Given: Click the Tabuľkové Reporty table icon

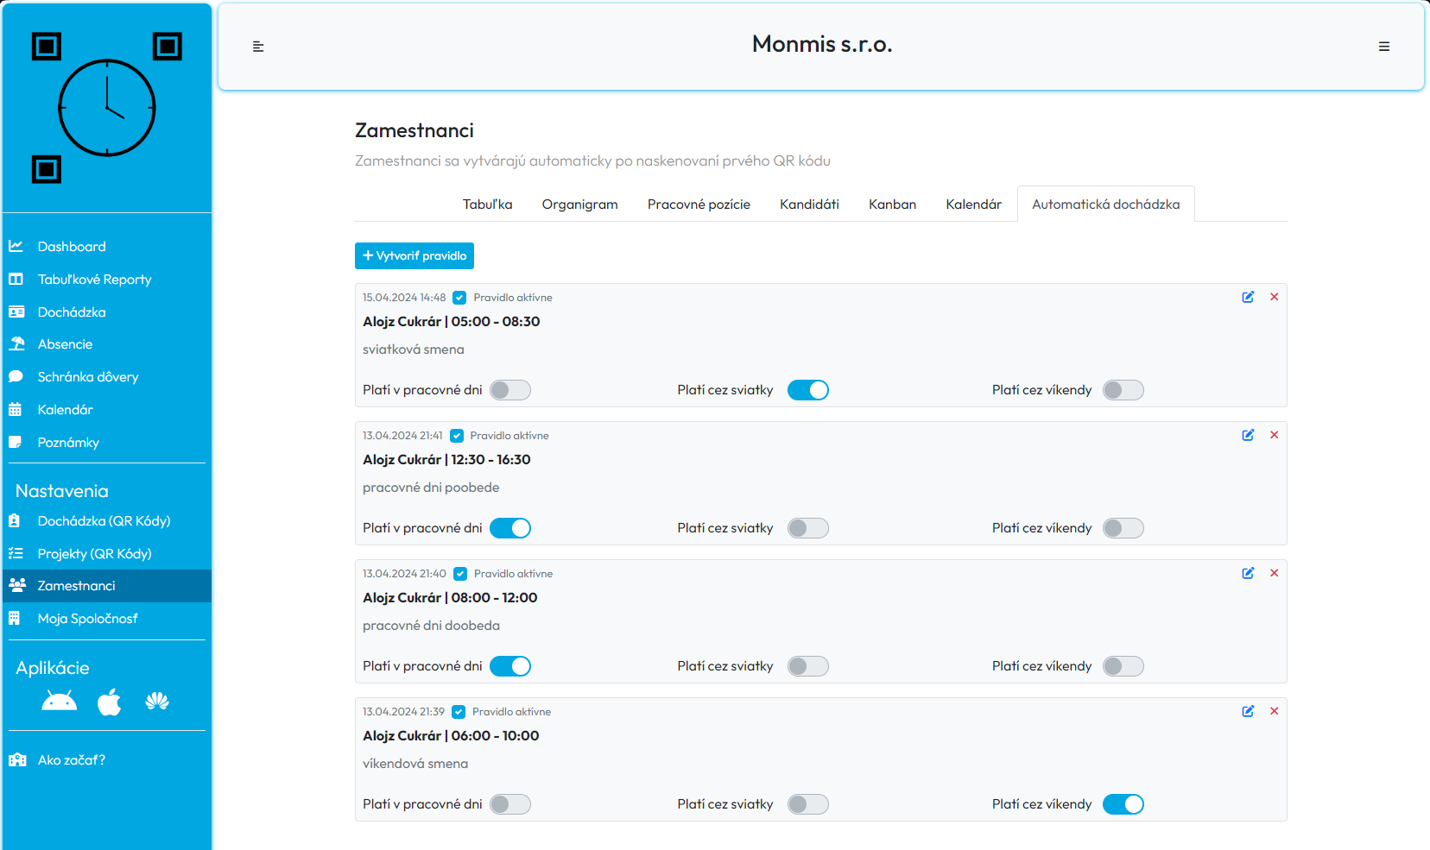Looking at the screenshot, I should (x=16, y=280).
